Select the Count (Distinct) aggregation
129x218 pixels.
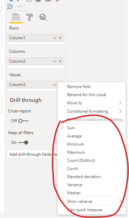click(x=92, y=160)
